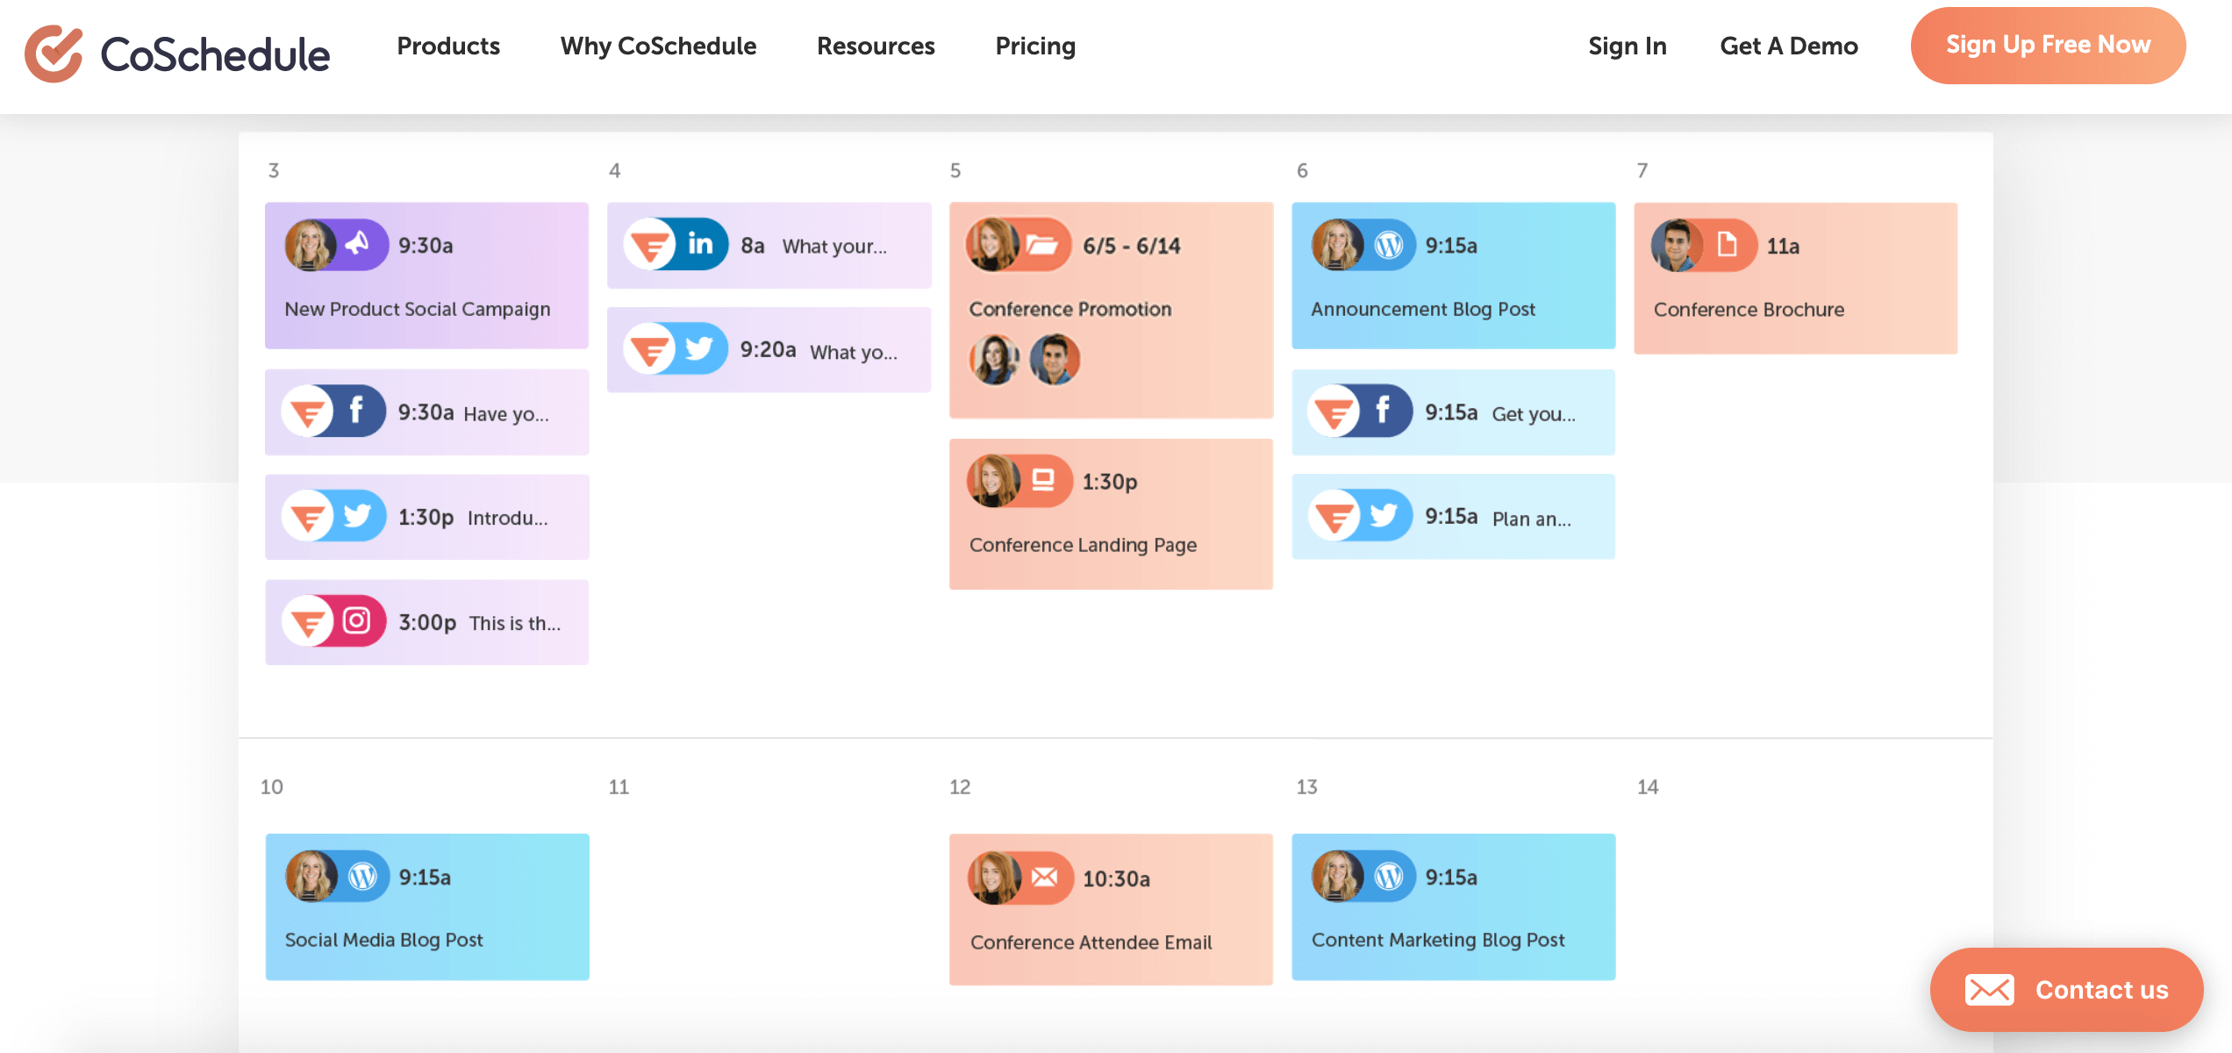Click the Facebook icon on 9:30a Have yo... post
This screenshot has width=2232, height=1053.
tap(356, 411)
